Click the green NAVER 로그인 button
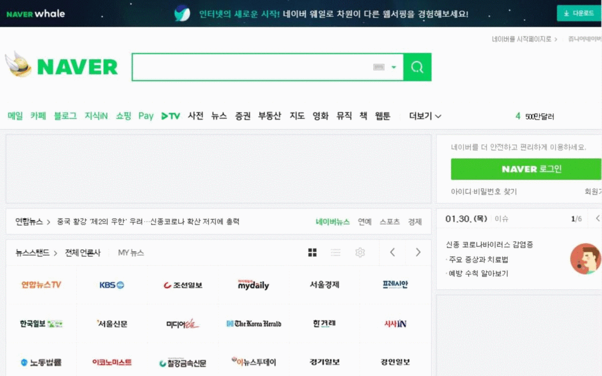This screenshot has height=376, width=602. (526, 169)
